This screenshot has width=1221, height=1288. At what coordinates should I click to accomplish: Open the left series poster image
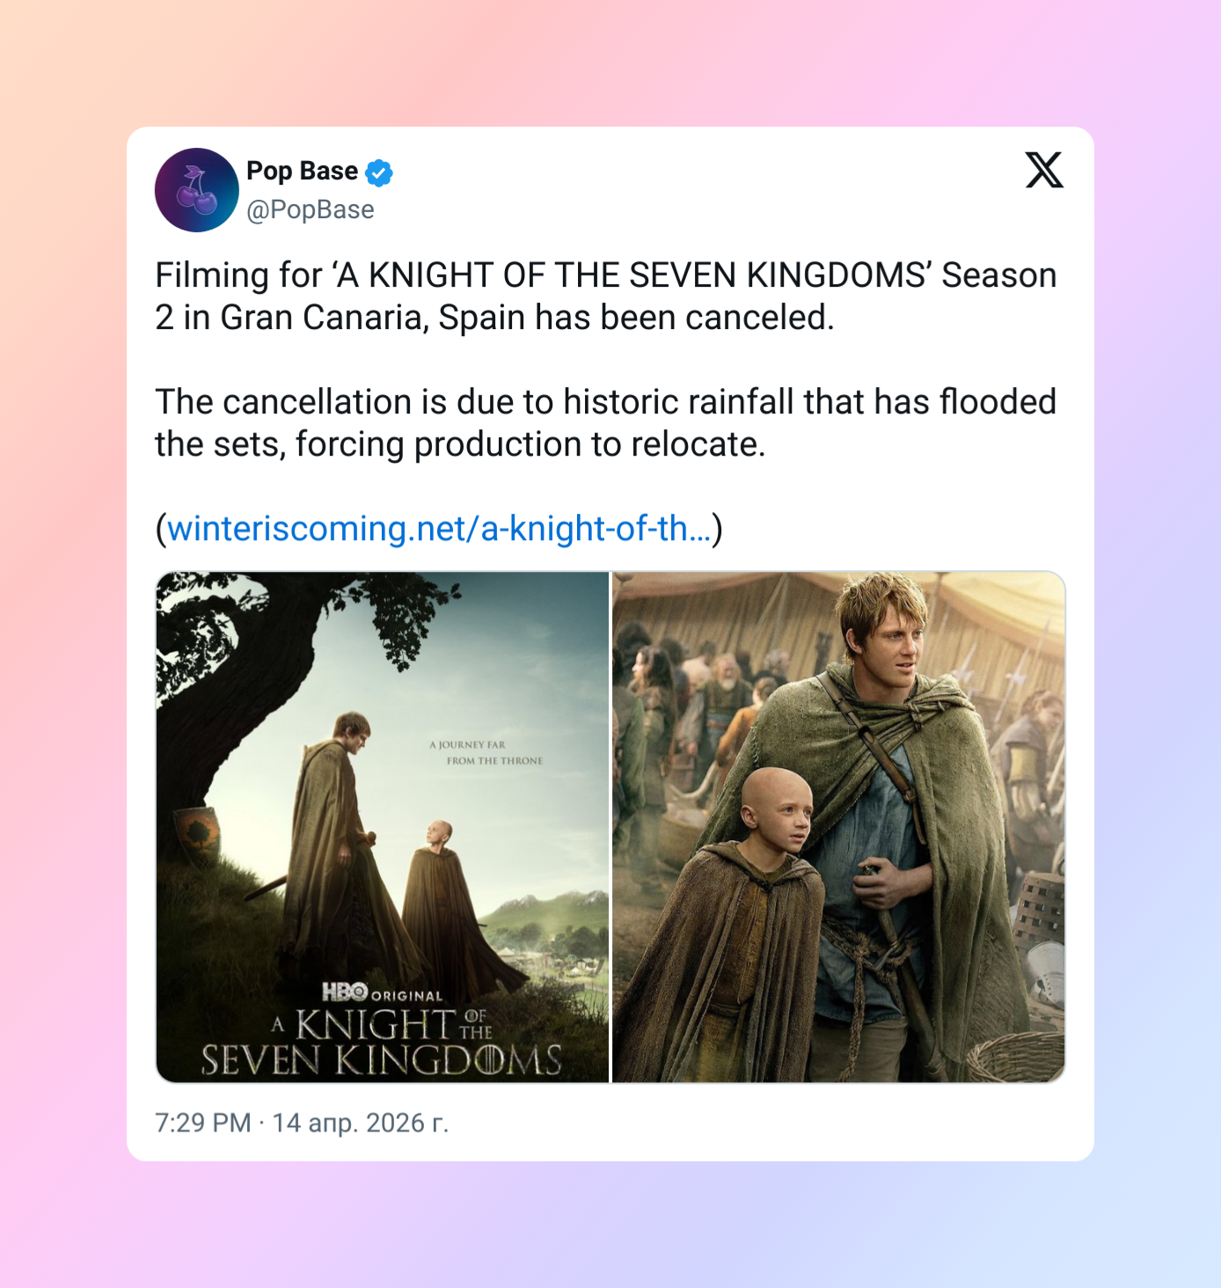click(383, 827)
